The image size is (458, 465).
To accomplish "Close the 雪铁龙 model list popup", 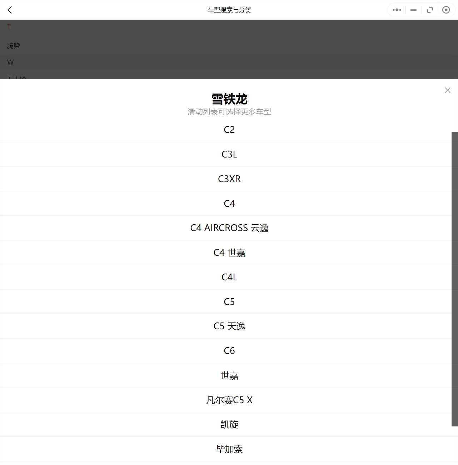I will coord(447,90).
